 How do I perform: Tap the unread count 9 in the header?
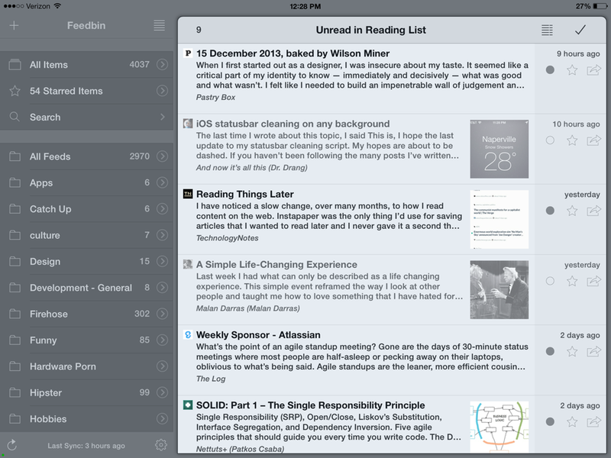coord(199,30)
